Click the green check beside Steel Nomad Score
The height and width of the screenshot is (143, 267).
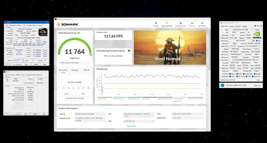pyautogui.click(x=79, y=33)
